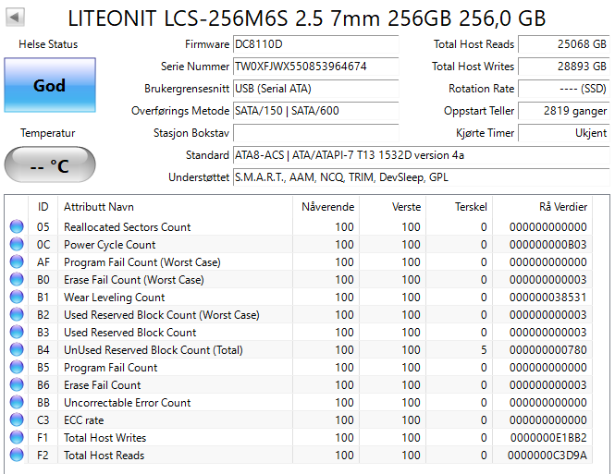Click the status orb for Uncorrectable Error Count
Image resolution: width=615 pixels, height=474 pixels.
17,402
